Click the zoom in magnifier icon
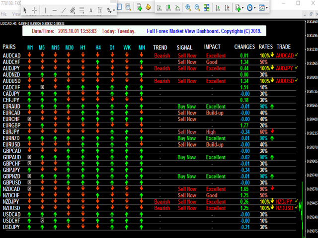318x238 pixels. [x=188, y=7]
